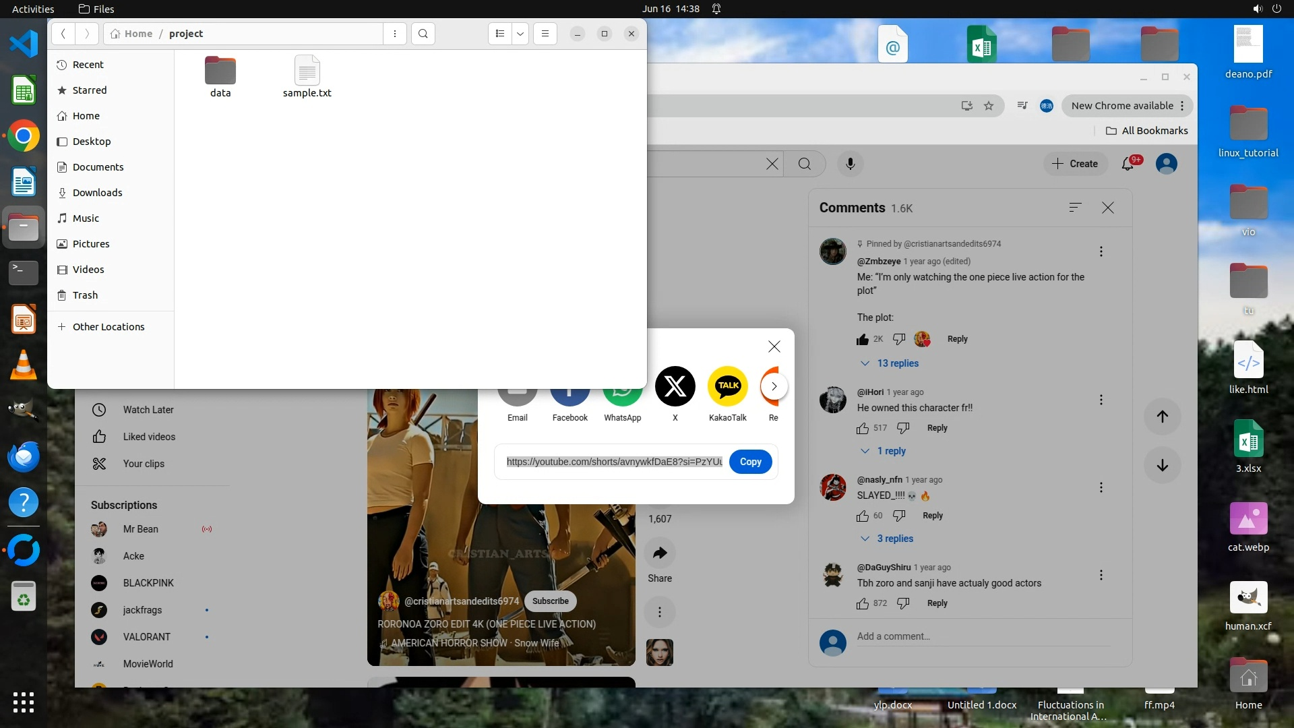Like the @DaGuyShiru comment
This screenshot has height=728, width=1294.
(x=863, y=603)
